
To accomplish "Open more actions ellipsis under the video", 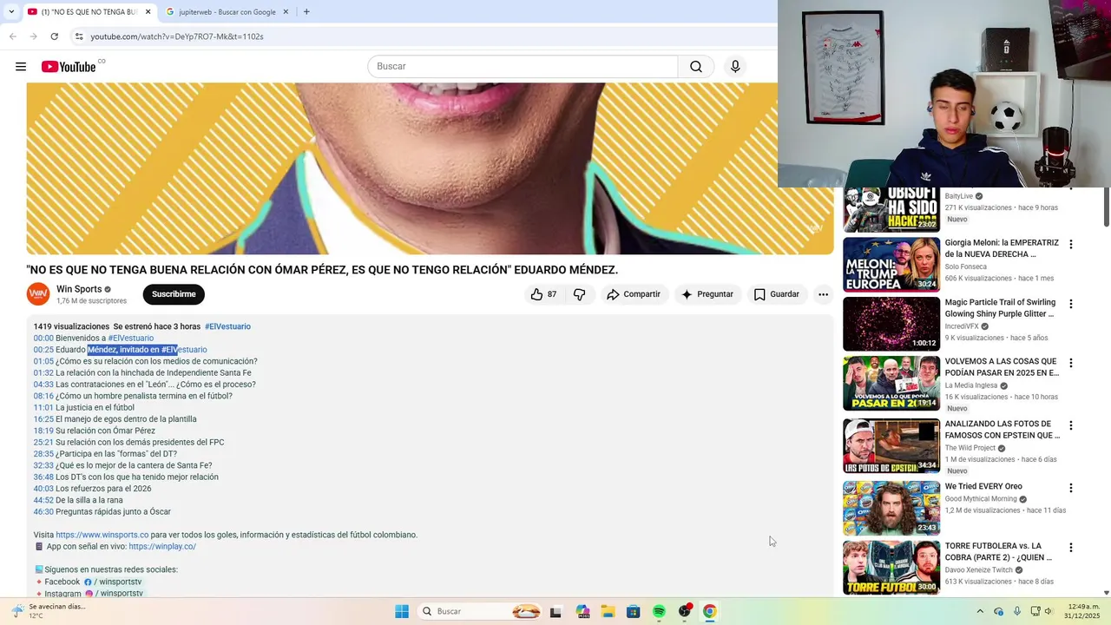I will tap(823, 294).
